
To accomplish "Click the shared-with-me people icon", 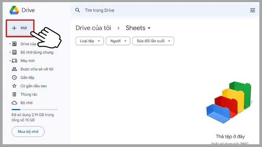I will coord(14,69).
